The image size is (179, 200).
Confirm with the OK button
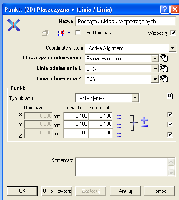22,191
